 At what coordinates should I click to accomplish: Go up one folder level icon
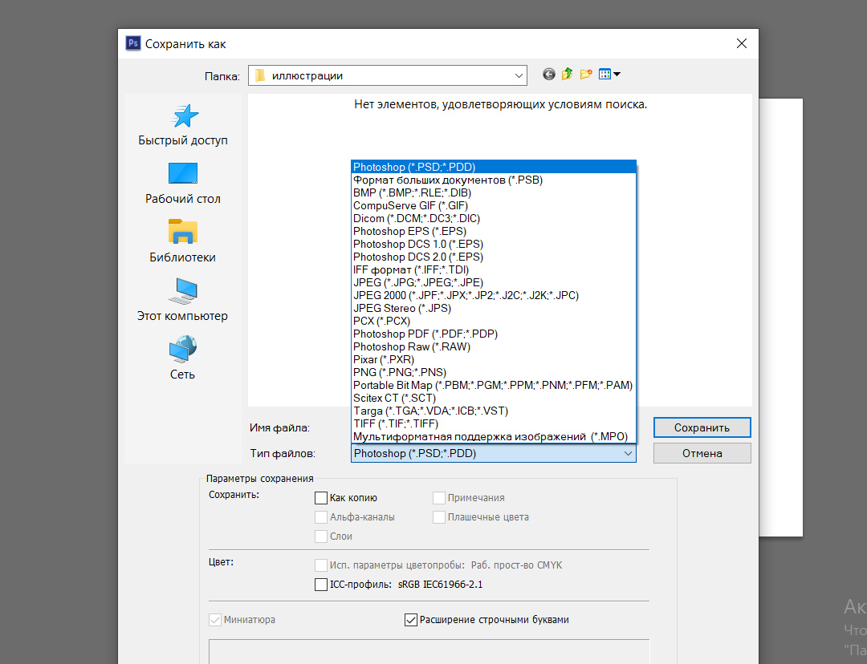[568, 75]
